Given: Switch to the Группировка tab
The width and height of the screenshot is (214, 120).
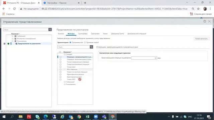Looking at the screenshot, I should (x=83, y=34).
